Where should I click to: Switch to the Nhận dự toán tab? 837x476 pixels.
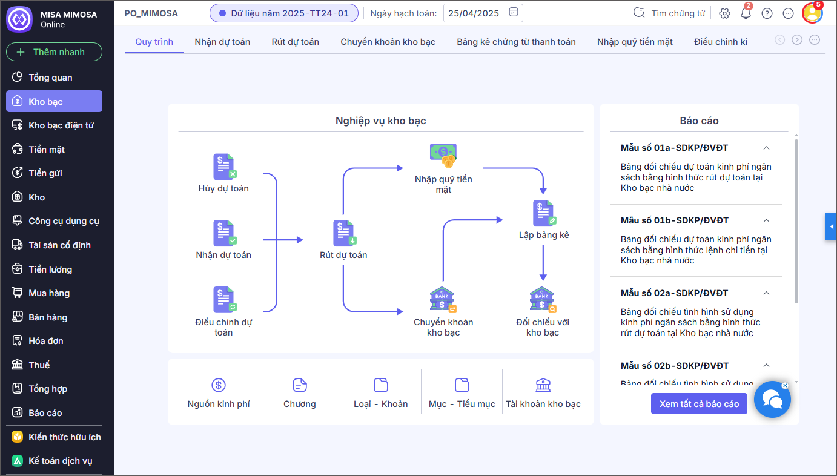222,42
